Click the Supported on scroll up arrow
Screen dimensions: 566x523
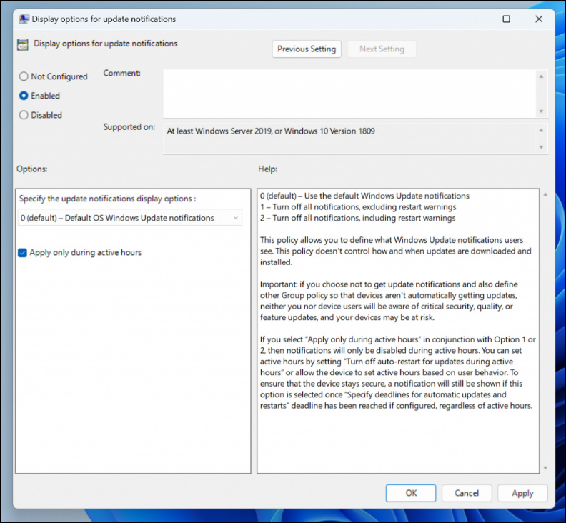[541, 130]
